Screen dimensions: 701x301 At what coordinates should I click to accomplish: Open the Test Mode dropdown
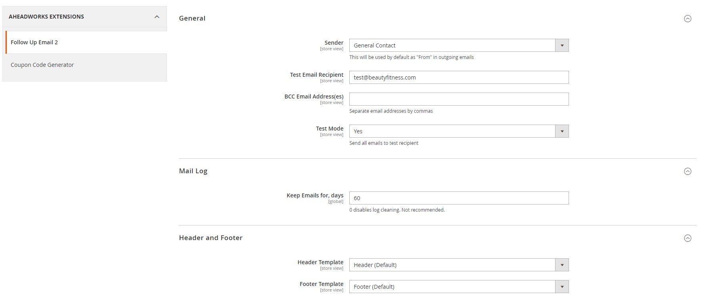452,131
